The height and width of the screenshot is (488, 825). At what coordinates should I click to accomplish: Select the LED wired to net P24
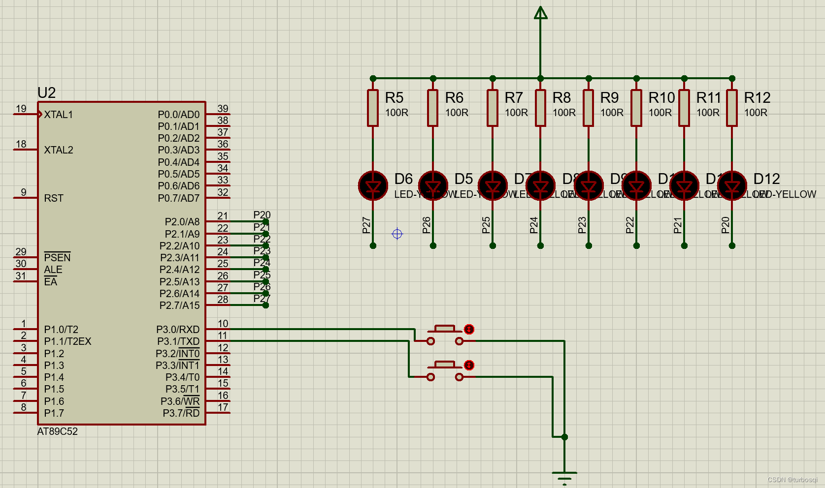tap(540, 185)
